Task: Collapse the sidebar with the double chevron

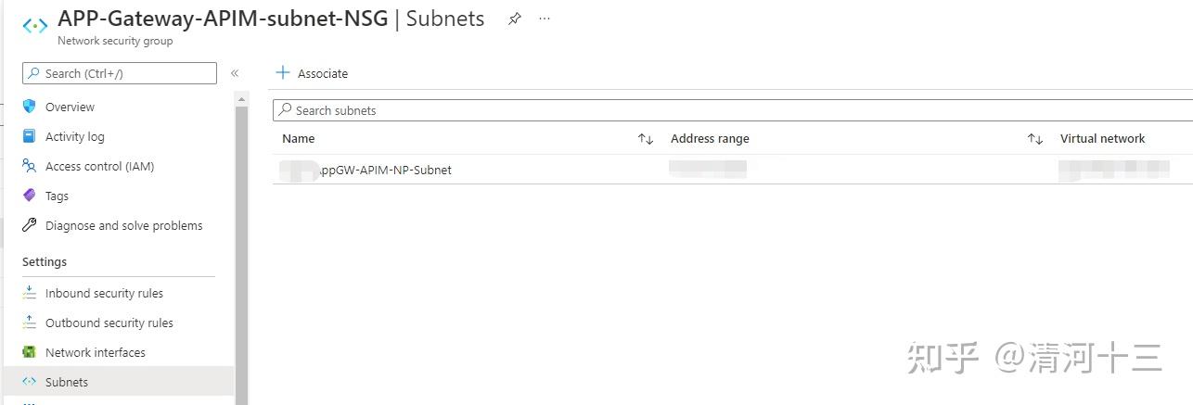Action: tap(235, 73)
